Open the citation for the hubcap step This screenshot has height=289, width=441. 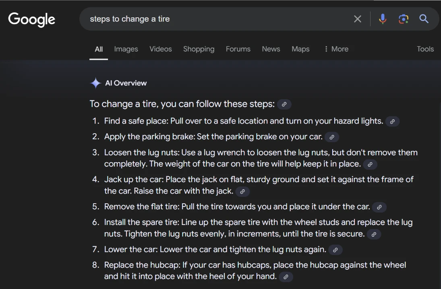pyautogui.click(x=286, y=277)
